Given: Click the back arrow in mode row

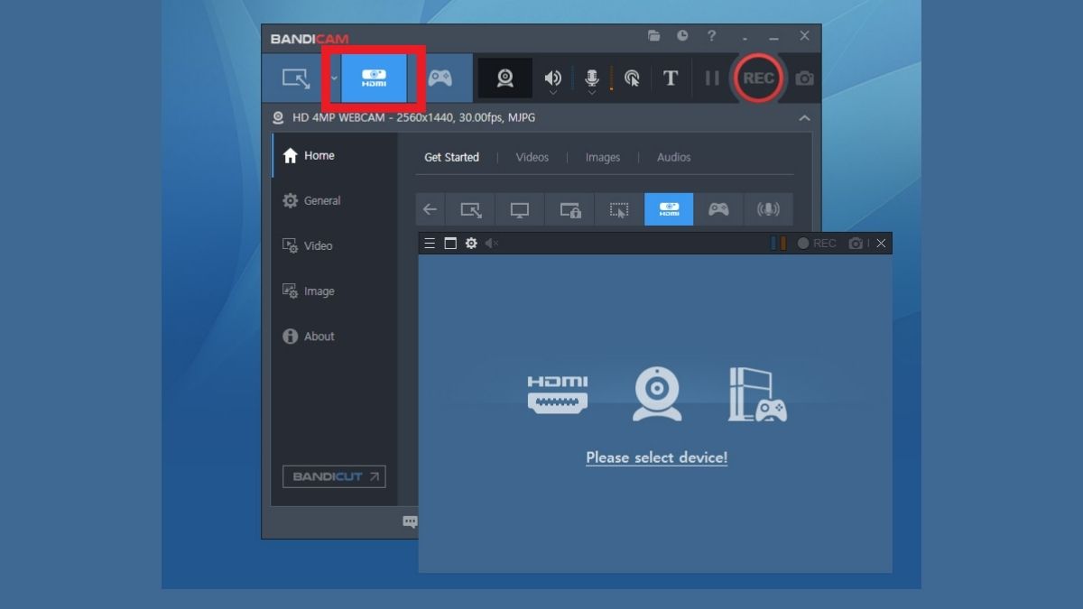Looking at the screenshot, I should click(430, 209).
